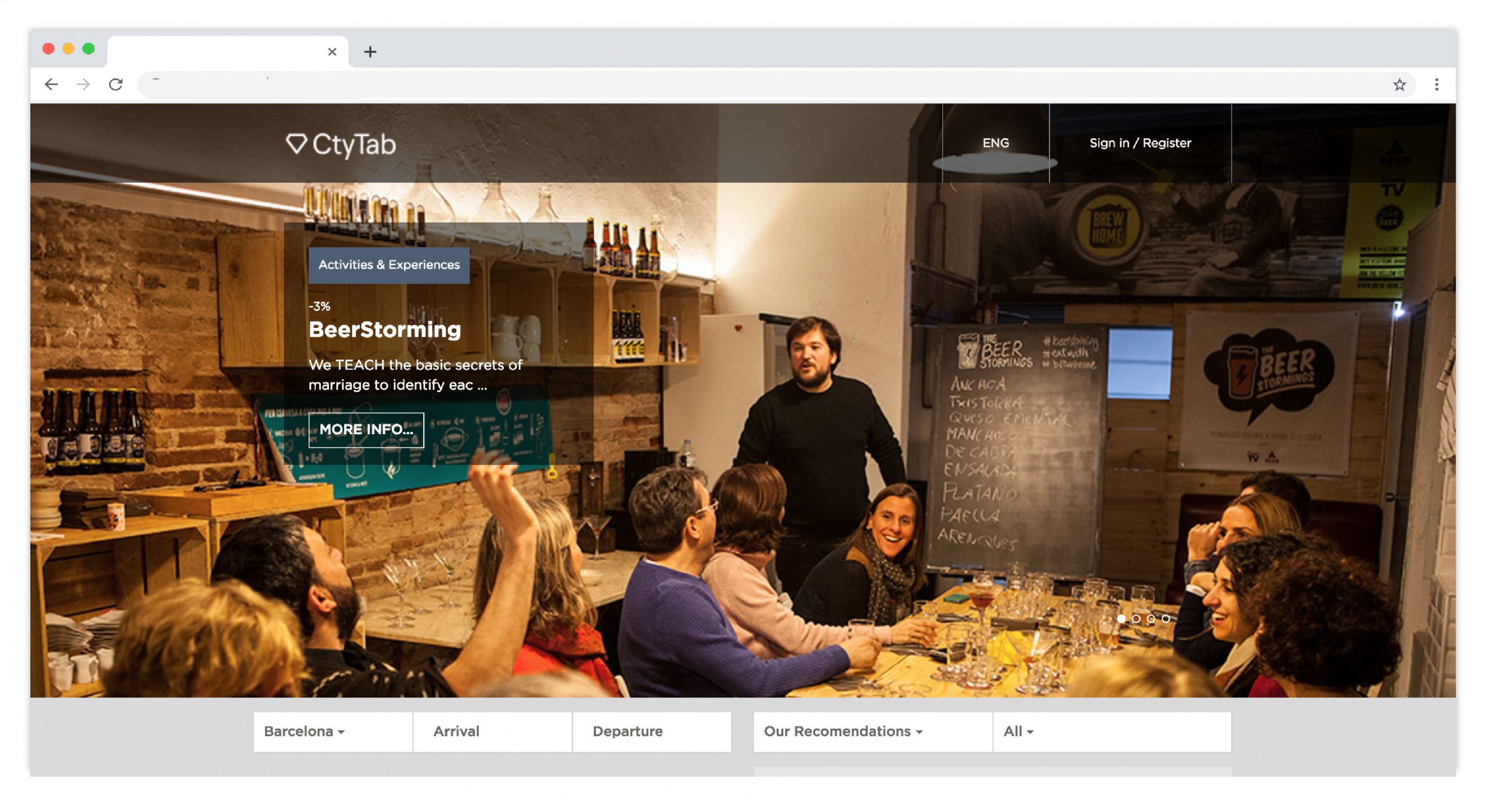
Task: Switch to second carousel slide dot
Action: pos(1136,619)
